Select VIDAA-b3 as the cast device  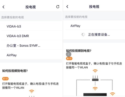(31, 26)
